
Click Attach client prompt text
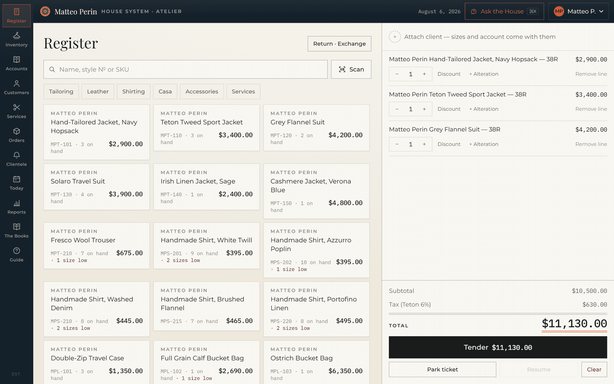480,37
